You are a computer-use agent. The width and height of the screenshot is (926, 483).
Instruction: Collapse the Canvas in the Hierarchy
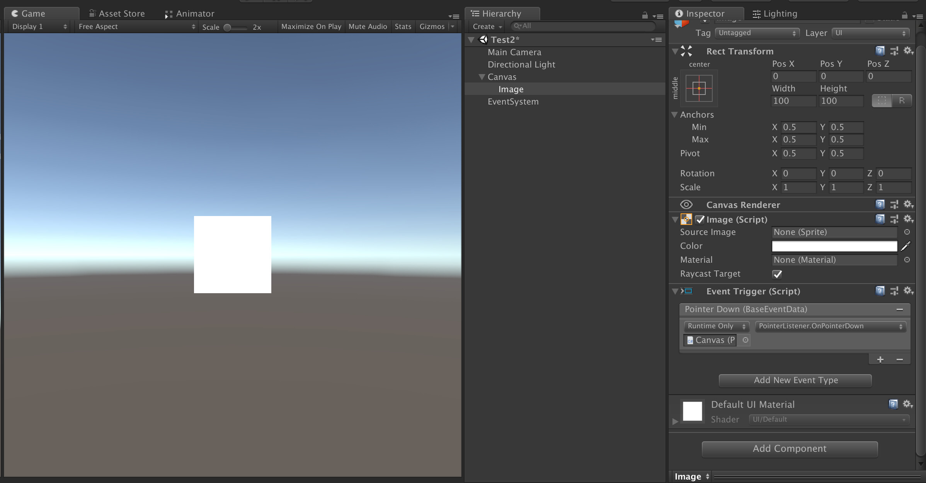pyautogui.click(x=482, y=77)
